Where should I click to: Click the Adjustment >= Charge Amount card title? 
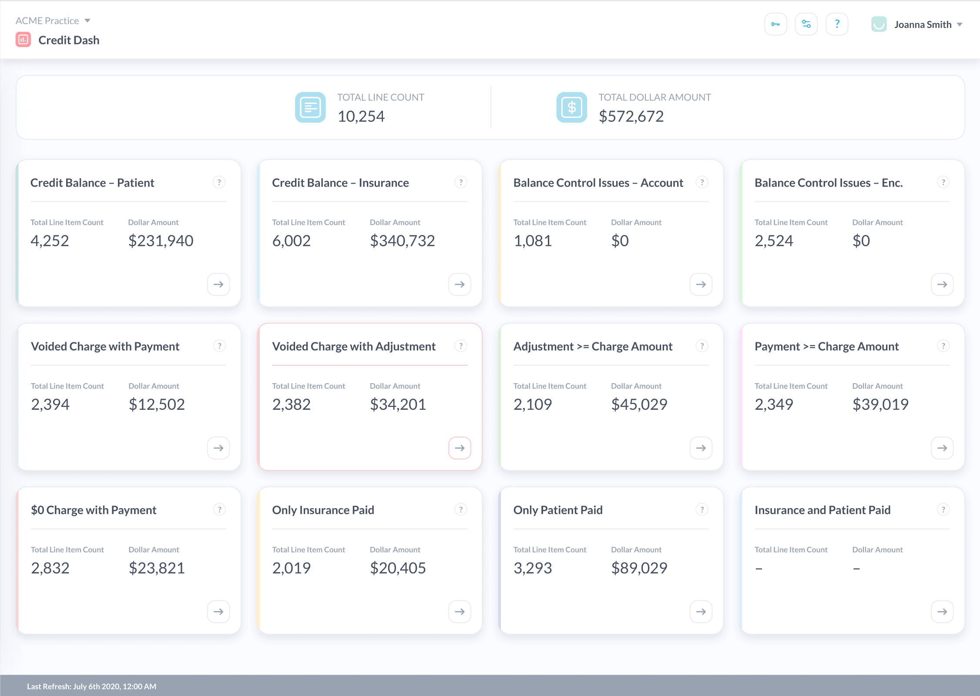point(593,347)
